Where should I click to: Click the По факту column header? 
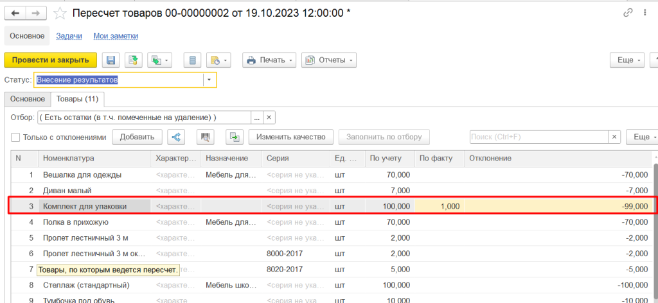tap(439, 159)
